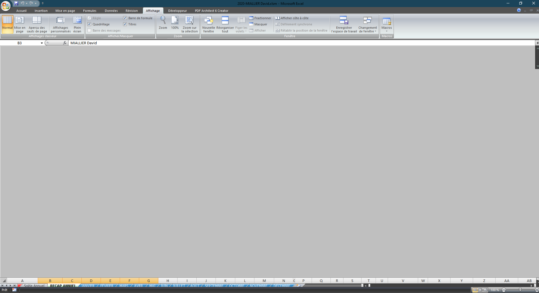The height and width of the screenshot is (293, 539).
Task: Open Changement de fenêtre dropdown
Action: 367,24
